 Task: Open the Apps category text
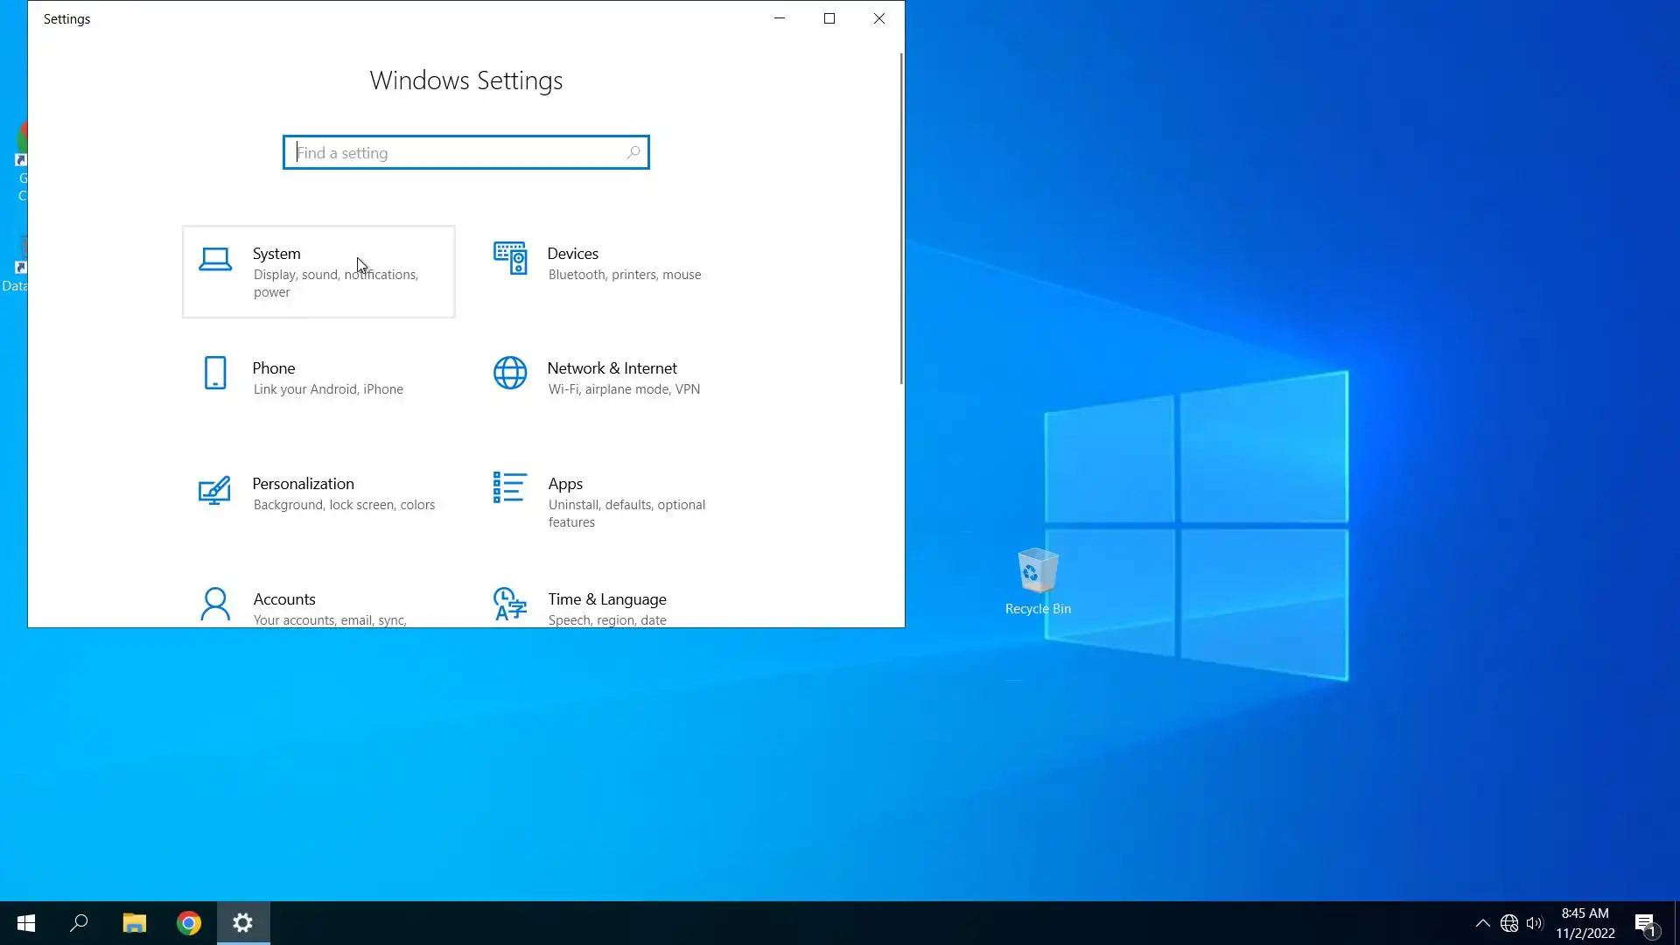(x=565, y=484)
